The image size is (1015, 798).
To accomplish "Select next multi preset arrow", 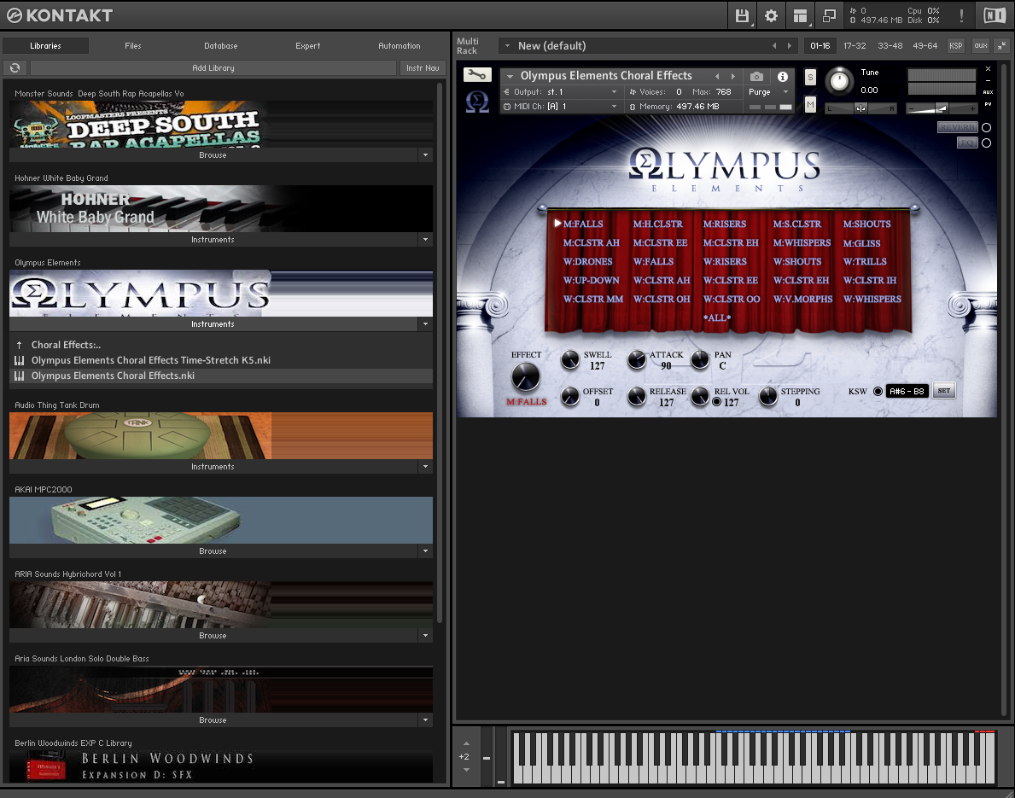I will (789, 46).
